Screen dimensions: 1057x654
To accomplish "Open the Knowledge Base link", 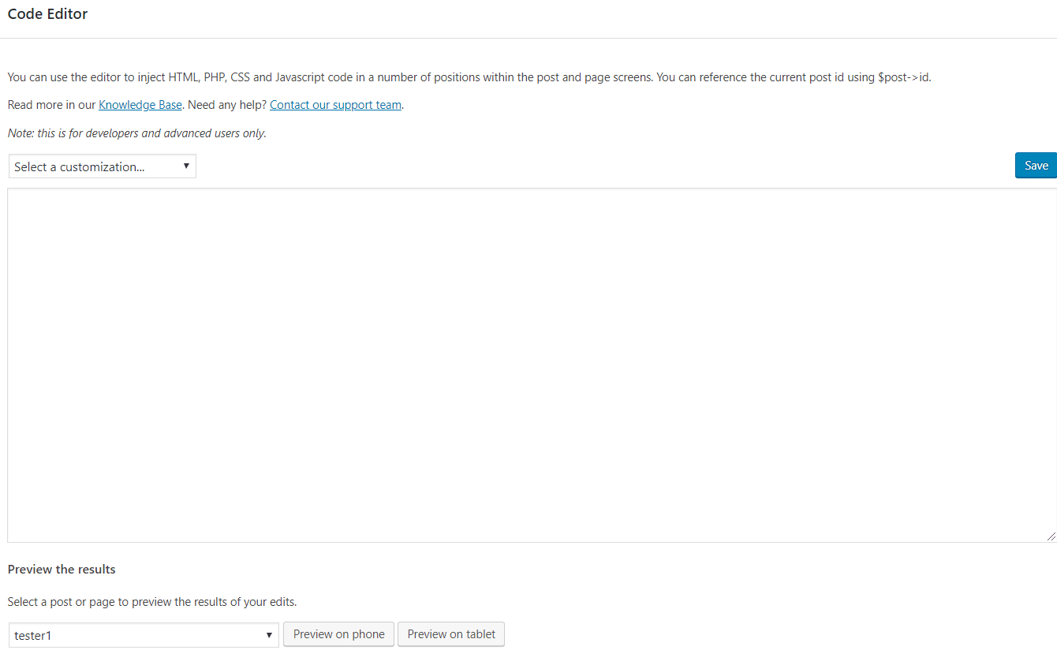I will coord(140,105).
